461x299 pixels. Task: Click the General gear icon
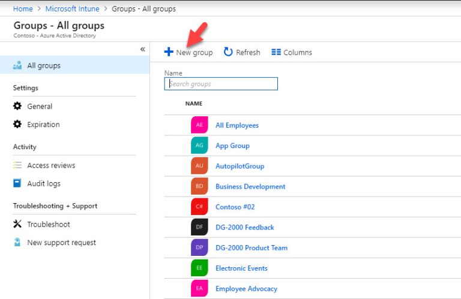coord(17,106)
